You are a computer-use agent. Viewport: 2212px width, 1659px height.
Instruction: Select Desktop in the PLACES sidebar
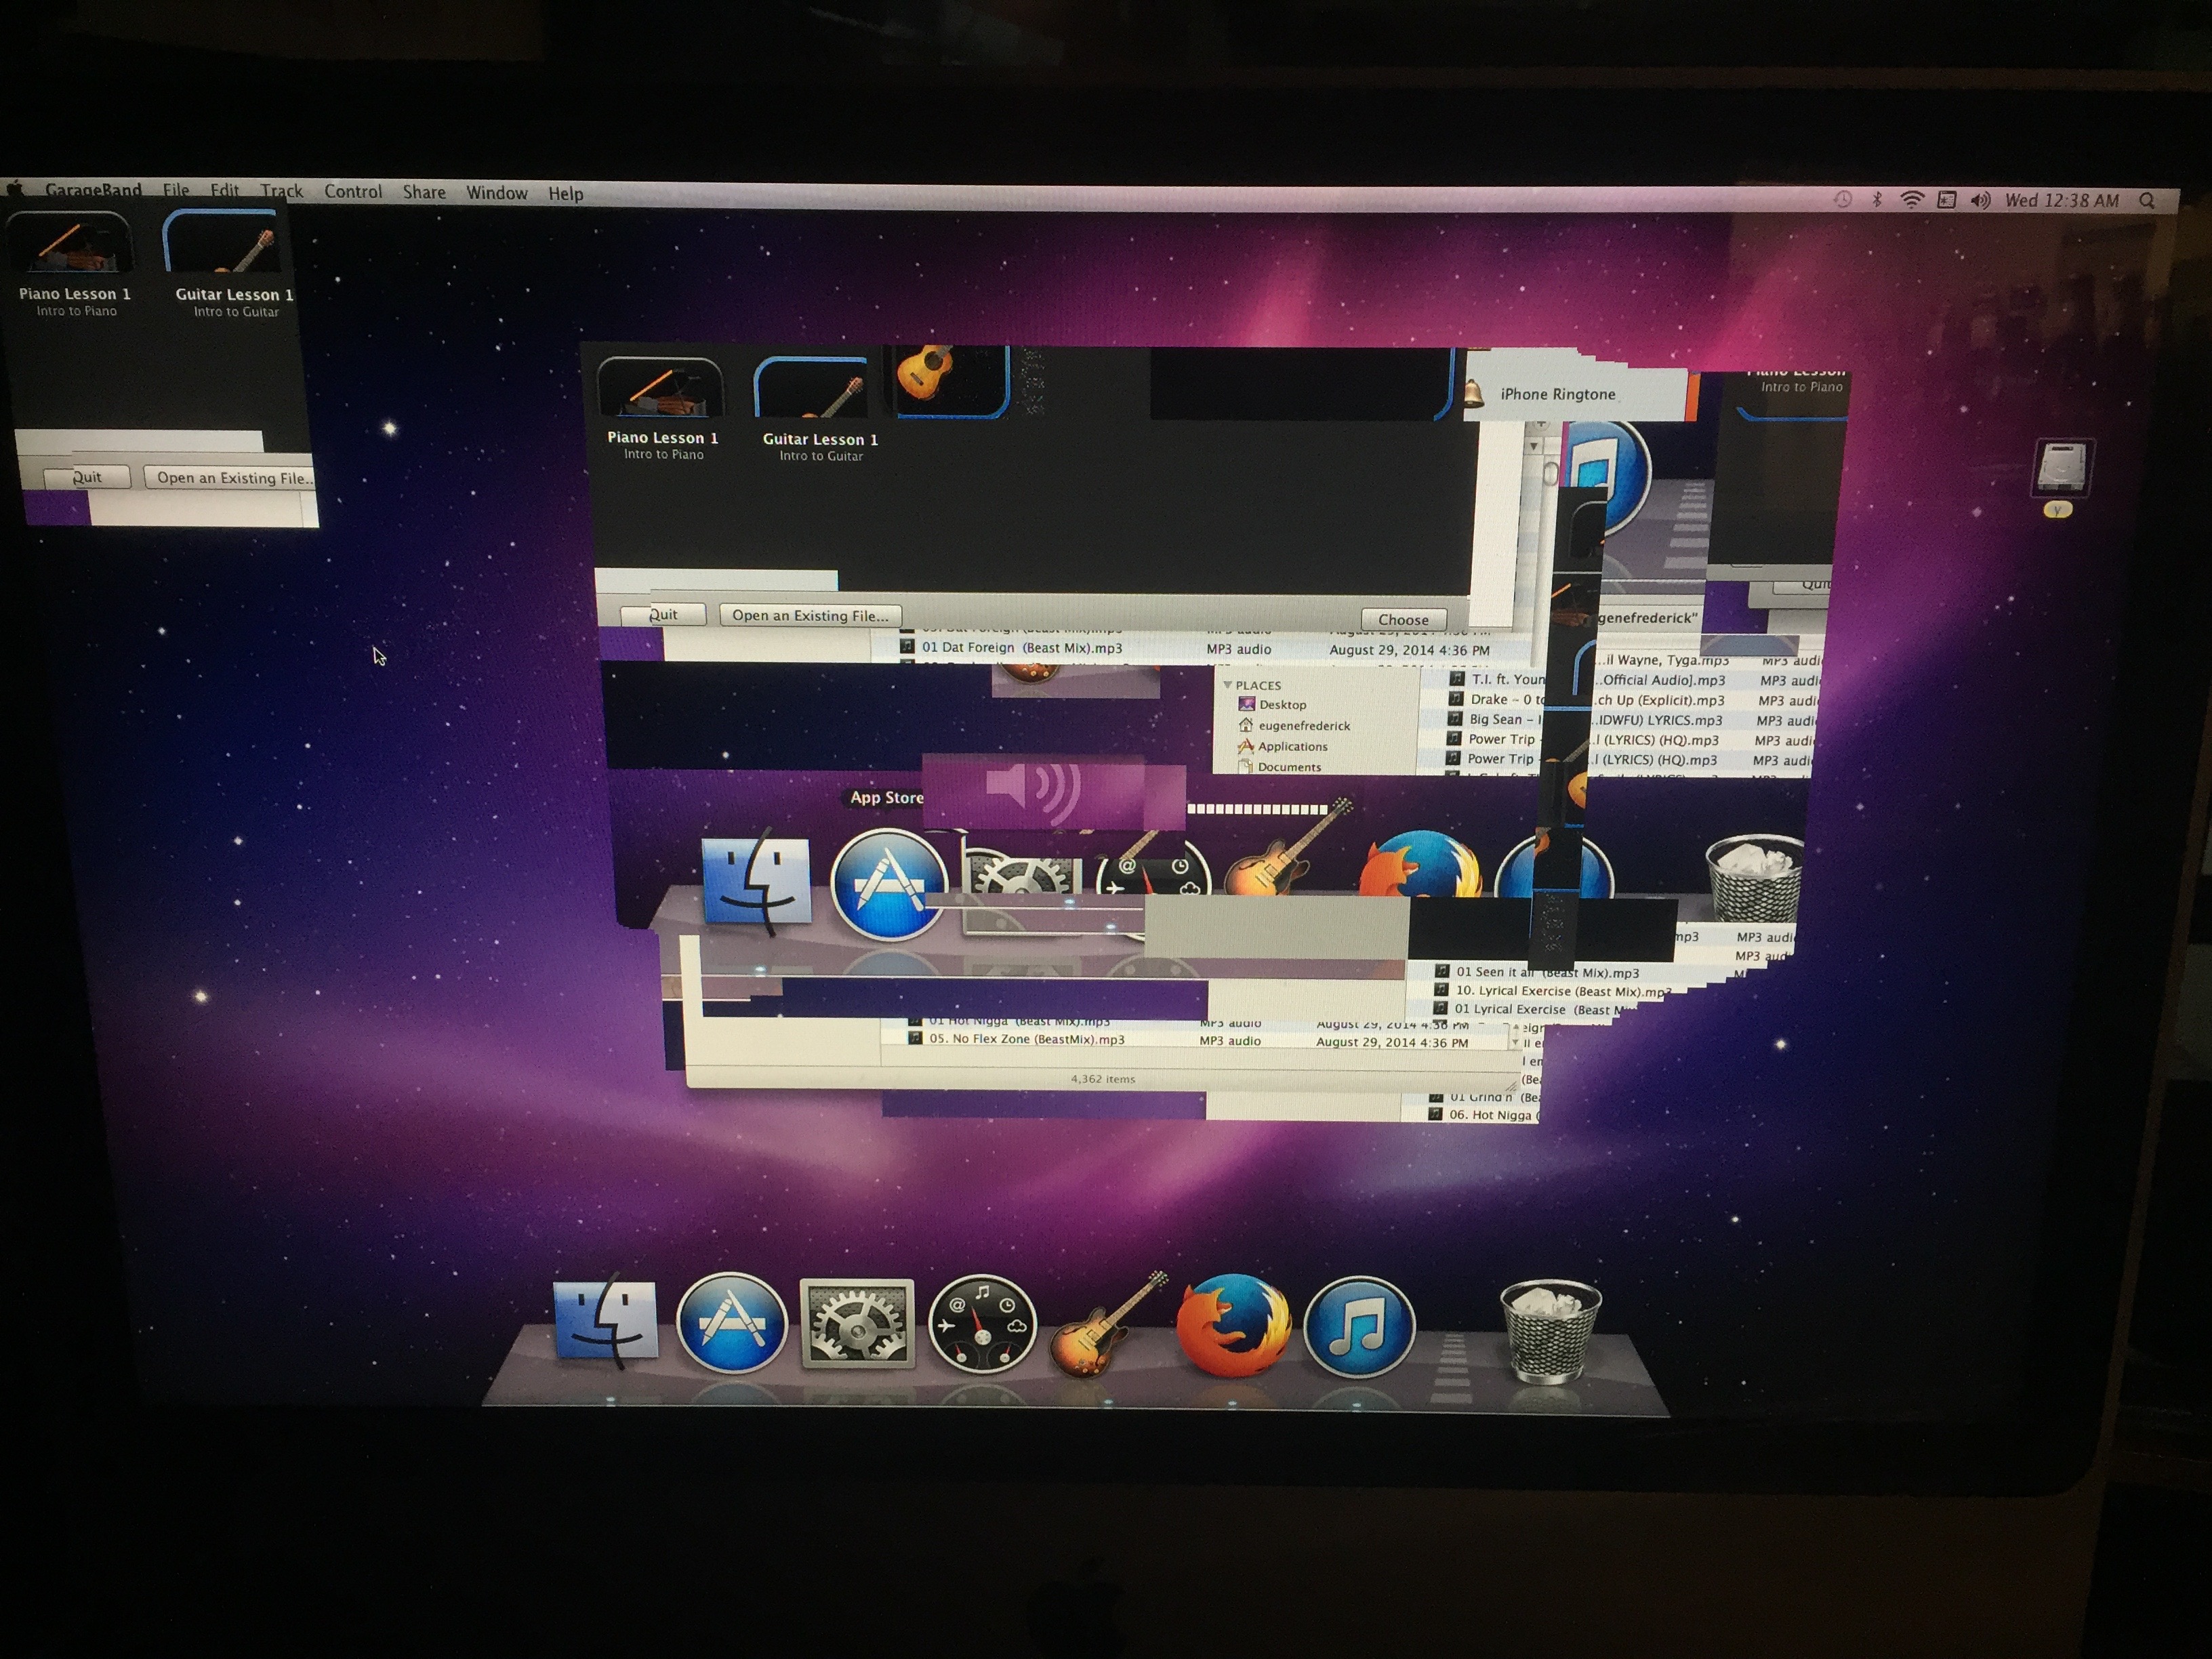click(1272, 704)
